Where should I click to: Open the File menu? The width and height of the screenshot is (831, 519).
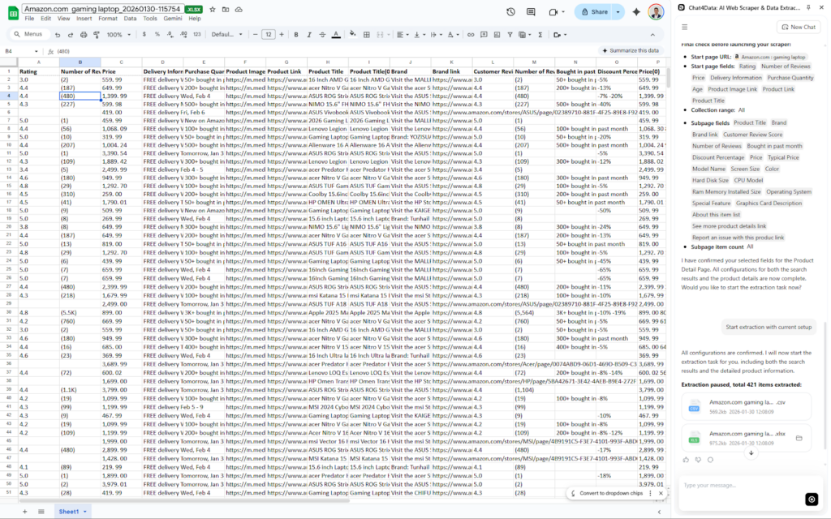tap(29, 19)
